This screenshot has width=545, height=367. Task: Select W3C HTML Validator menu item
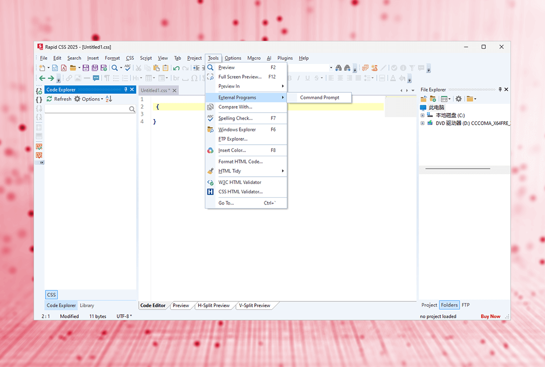coord(246,182)
